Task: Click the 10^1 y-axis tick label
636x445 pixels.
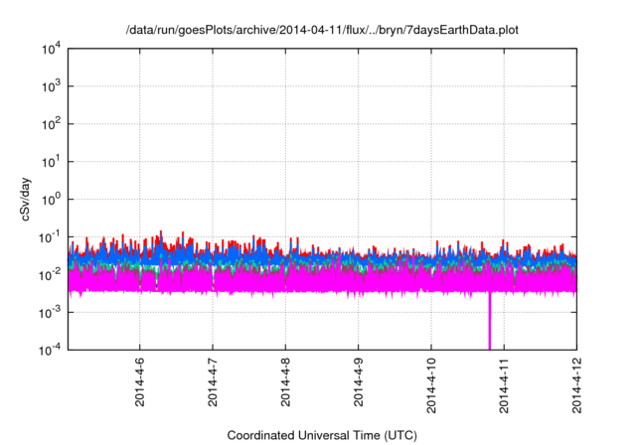Action: pos(51,162)
